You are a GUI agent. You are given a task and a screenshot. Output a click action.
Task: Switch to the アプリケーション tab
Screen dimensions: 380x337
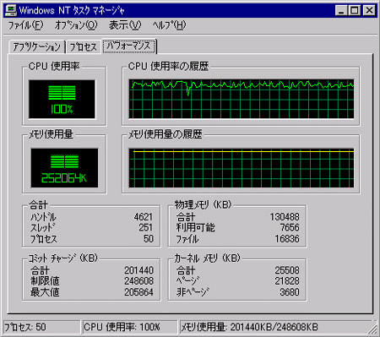(37, 46)
